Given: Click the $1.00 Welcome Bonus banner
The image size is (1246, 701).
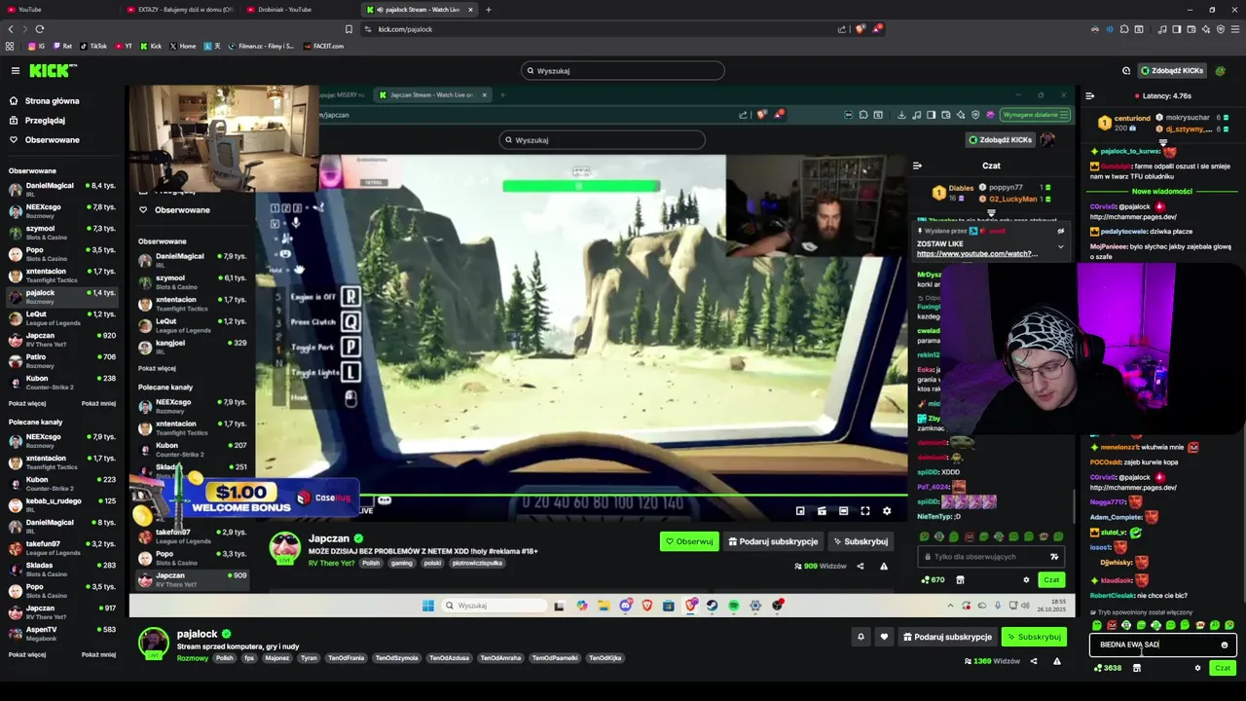Looking at the screenshot, I should click(243, 498).
